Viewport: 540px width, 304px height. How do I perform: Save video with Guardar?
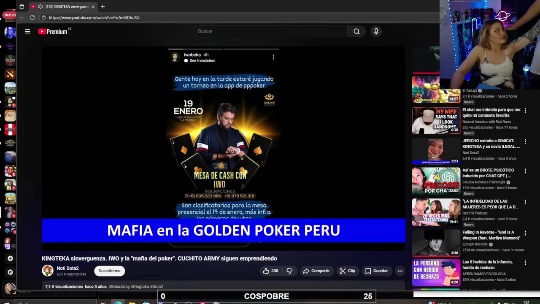[376, 271]
